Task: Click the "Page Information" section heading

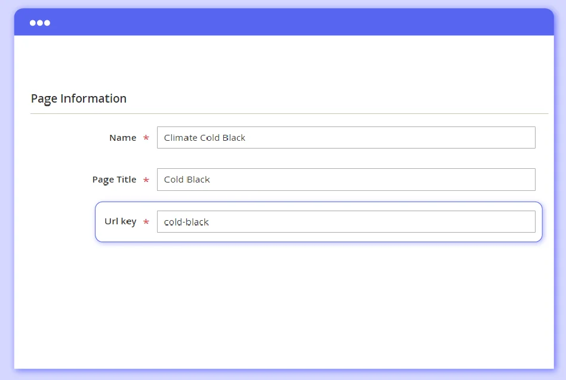Action: tap(78, 98)
